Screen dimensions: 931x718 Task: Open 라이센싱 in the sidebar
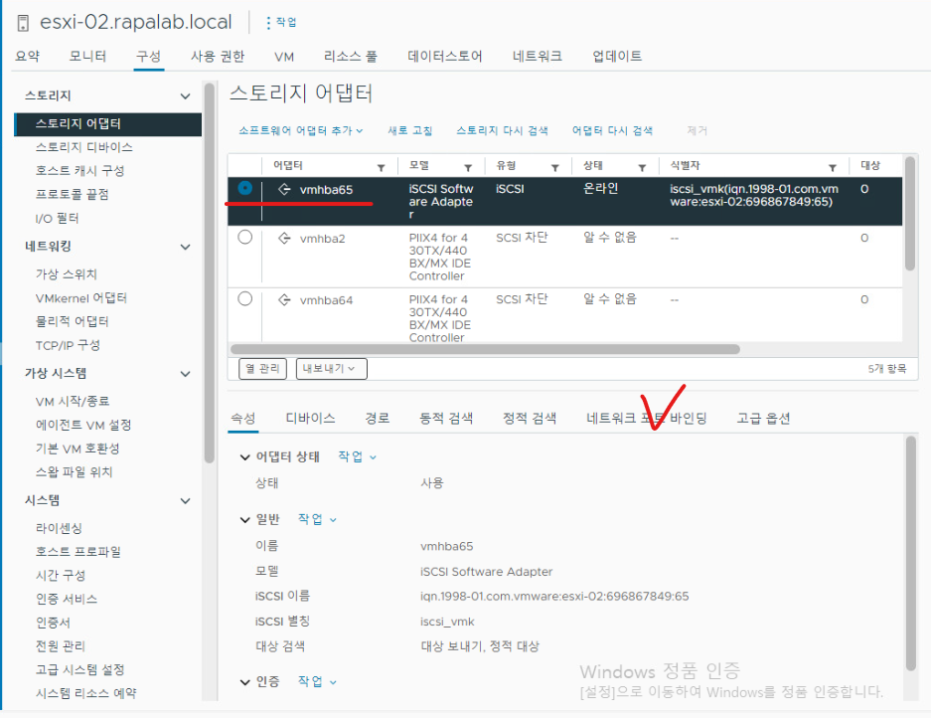click(x=59, y=528)
